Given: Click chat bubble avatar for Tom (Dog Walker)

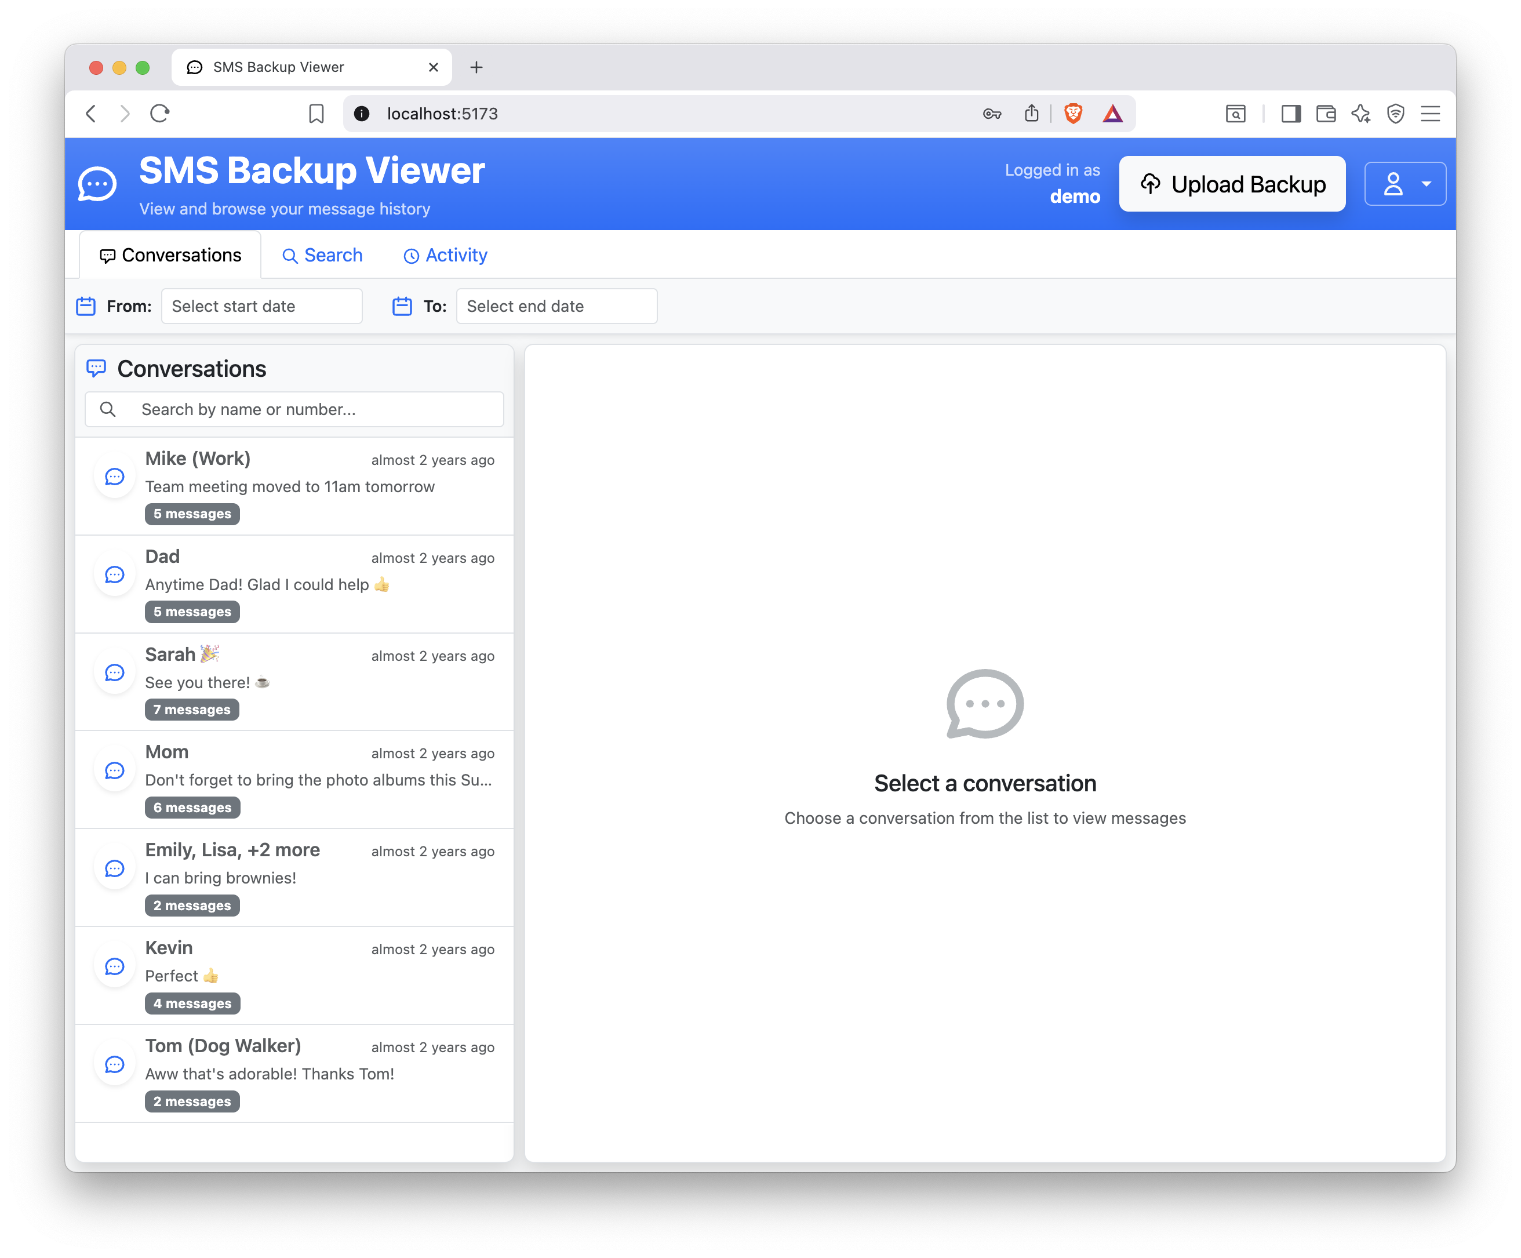Looking at the screenshot, I should tap(114, 1064).
